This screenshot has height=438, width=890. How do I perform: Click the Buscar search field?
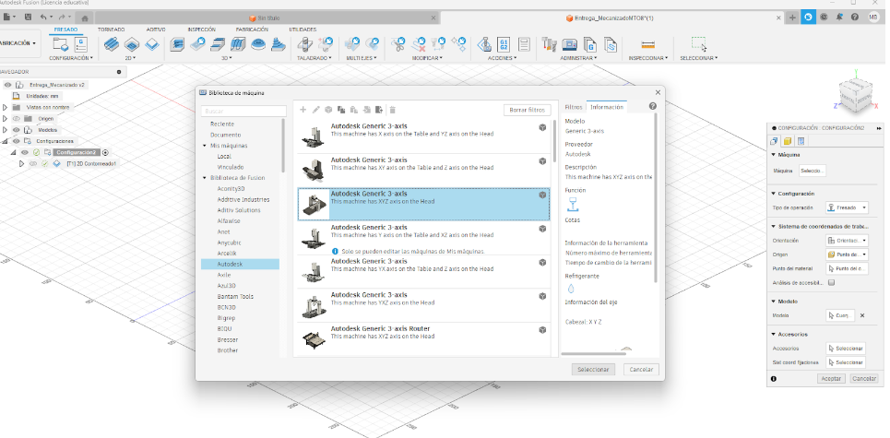[240, 111]
